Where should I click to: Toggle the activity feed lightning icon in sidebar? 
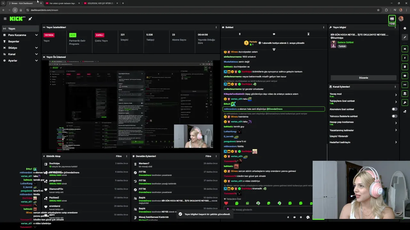(405, 58)
